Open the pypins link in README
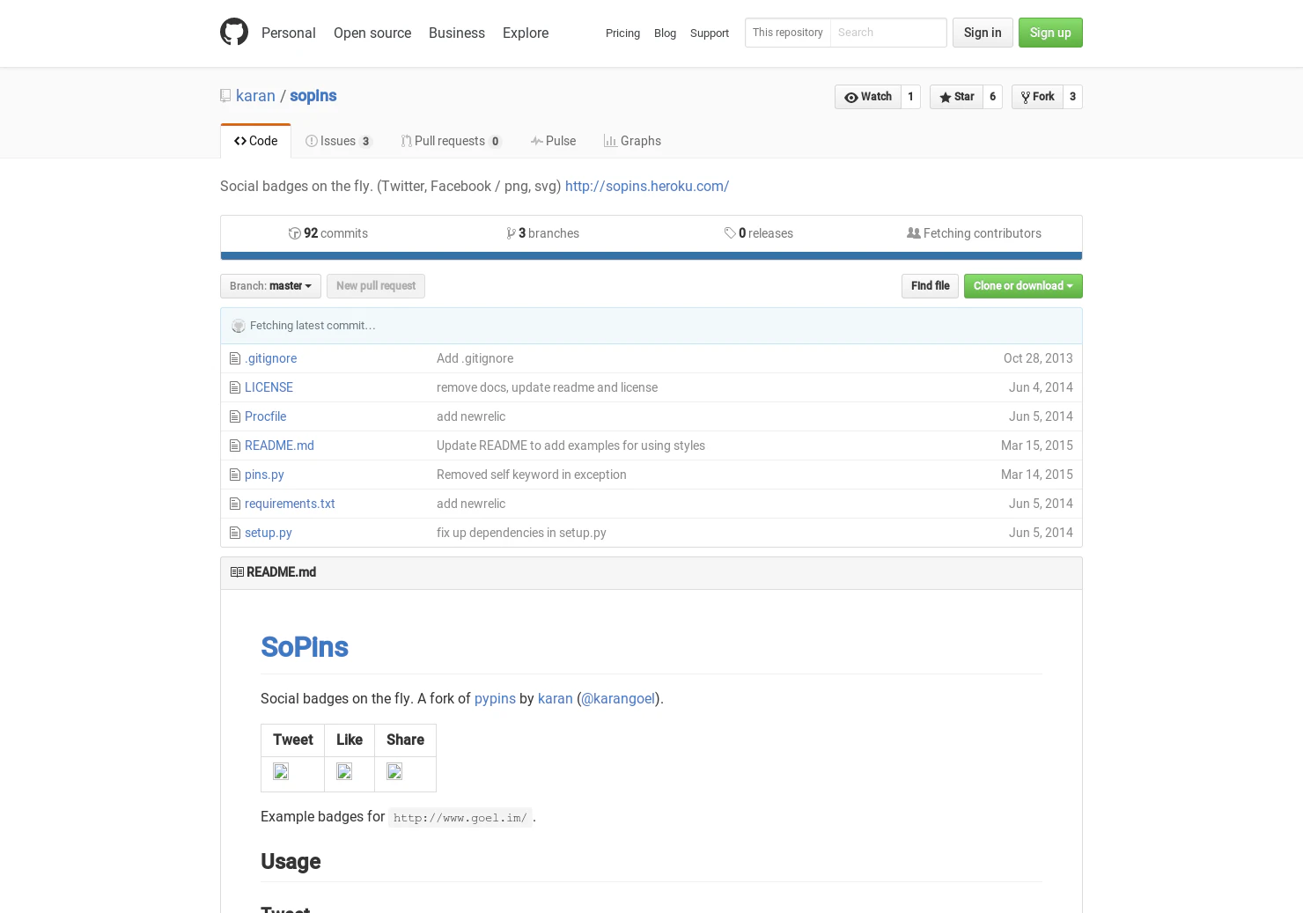This screenshot has width=1303, height=913. (495, 699)
